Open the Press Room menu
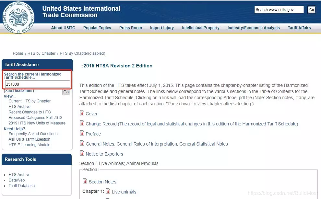Viewport: 321px width, 199px height. (131, 28)
